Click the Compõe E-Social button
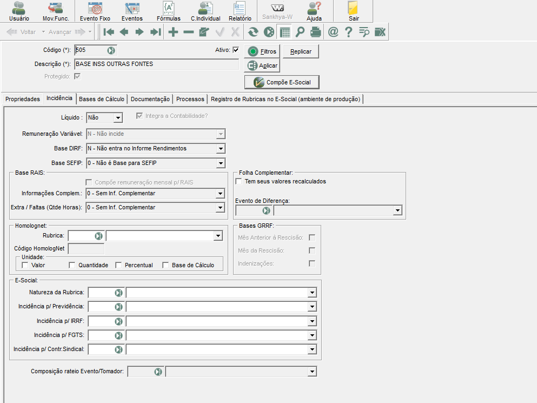This screenshot has width=537, height=403. (282, 82)
